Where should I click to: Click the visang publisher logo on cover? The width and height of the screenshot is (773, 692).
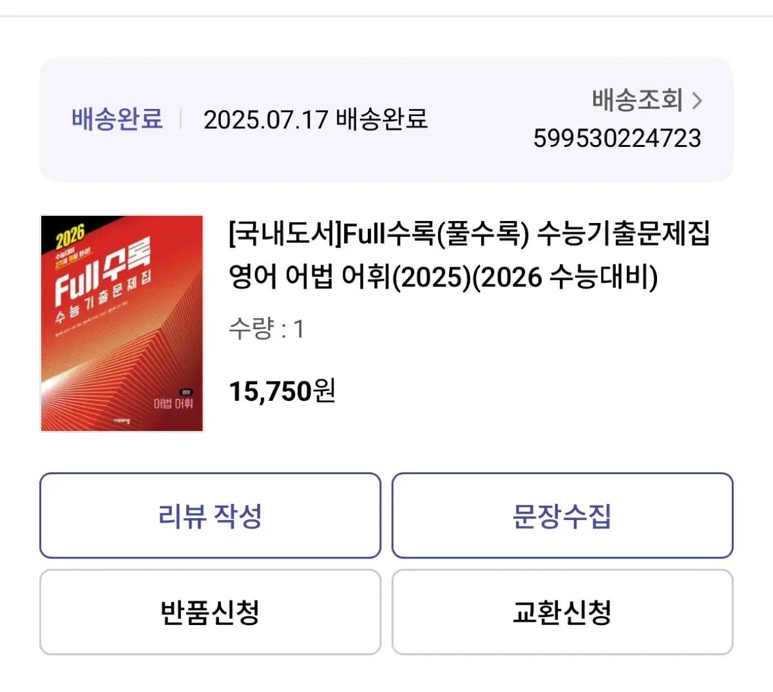(x=122, y=420)
